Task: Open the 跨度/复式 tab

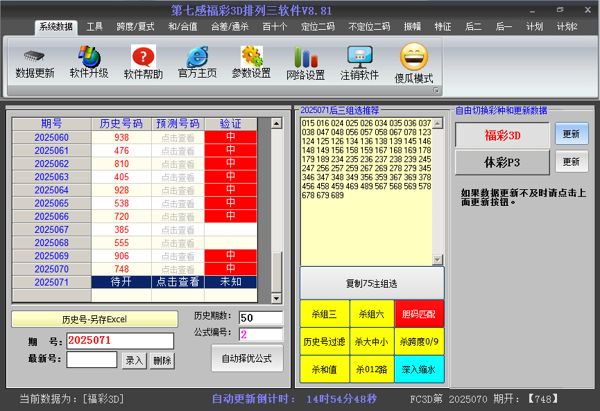Action: click(135, 27)
